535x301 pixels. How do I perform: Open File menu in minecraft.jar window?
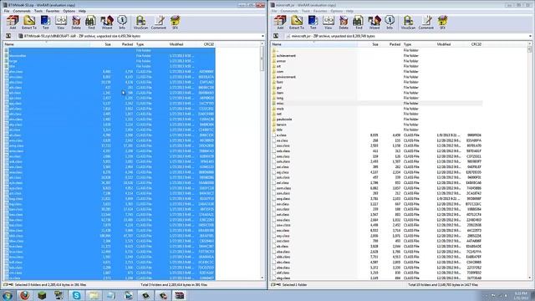tap(274, 11)
